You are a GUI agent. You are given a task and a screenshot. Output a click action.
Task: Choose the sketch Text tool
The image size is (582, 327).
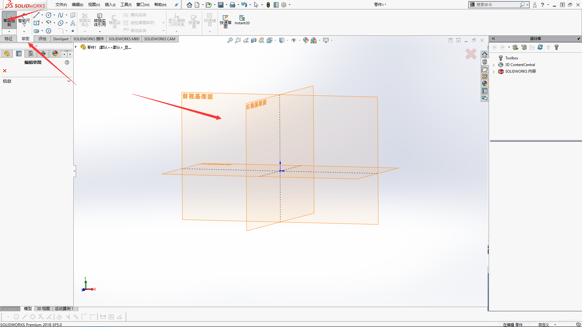[x=73, y=23]
